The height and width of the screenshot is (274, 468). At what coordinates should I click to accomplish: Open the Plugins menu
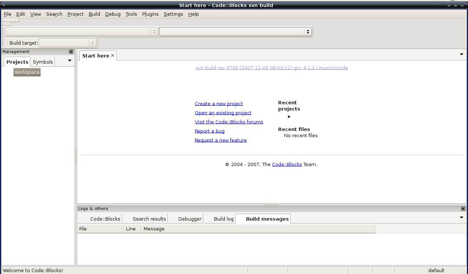150,14
